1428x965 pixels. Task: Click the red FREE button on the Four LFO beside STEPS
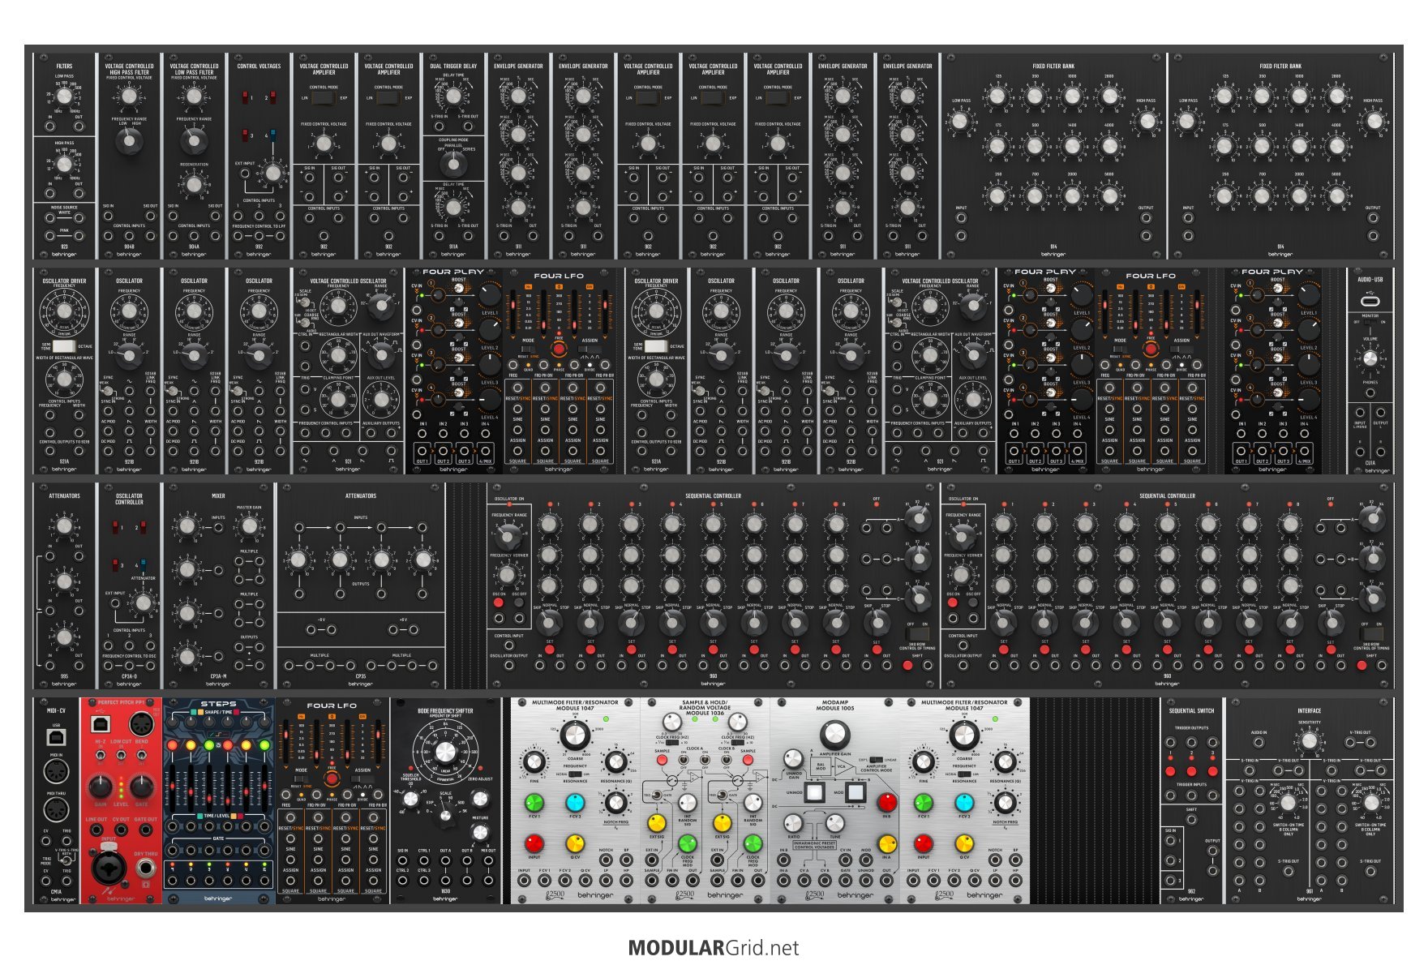coord(331,778)
